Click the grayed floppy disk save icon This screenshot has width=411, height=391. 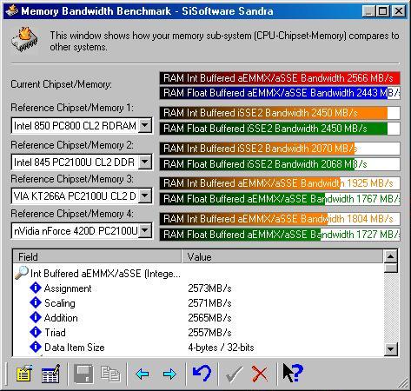pyautogui.click(x=83, y=374)
